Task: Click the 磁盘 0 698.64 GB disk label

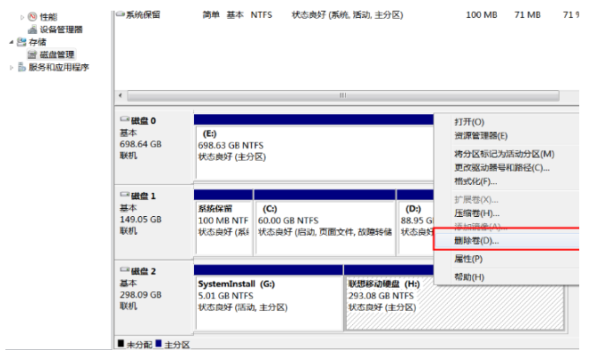Action: 153,146
